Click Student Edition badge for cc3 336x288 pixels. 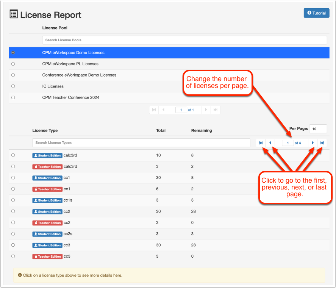tap(47, 245)
